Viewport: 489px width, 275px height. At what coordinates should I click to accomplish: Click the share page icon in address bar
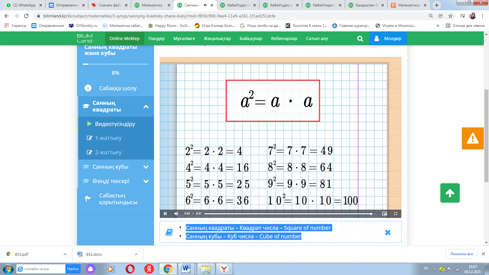[441, 16]
